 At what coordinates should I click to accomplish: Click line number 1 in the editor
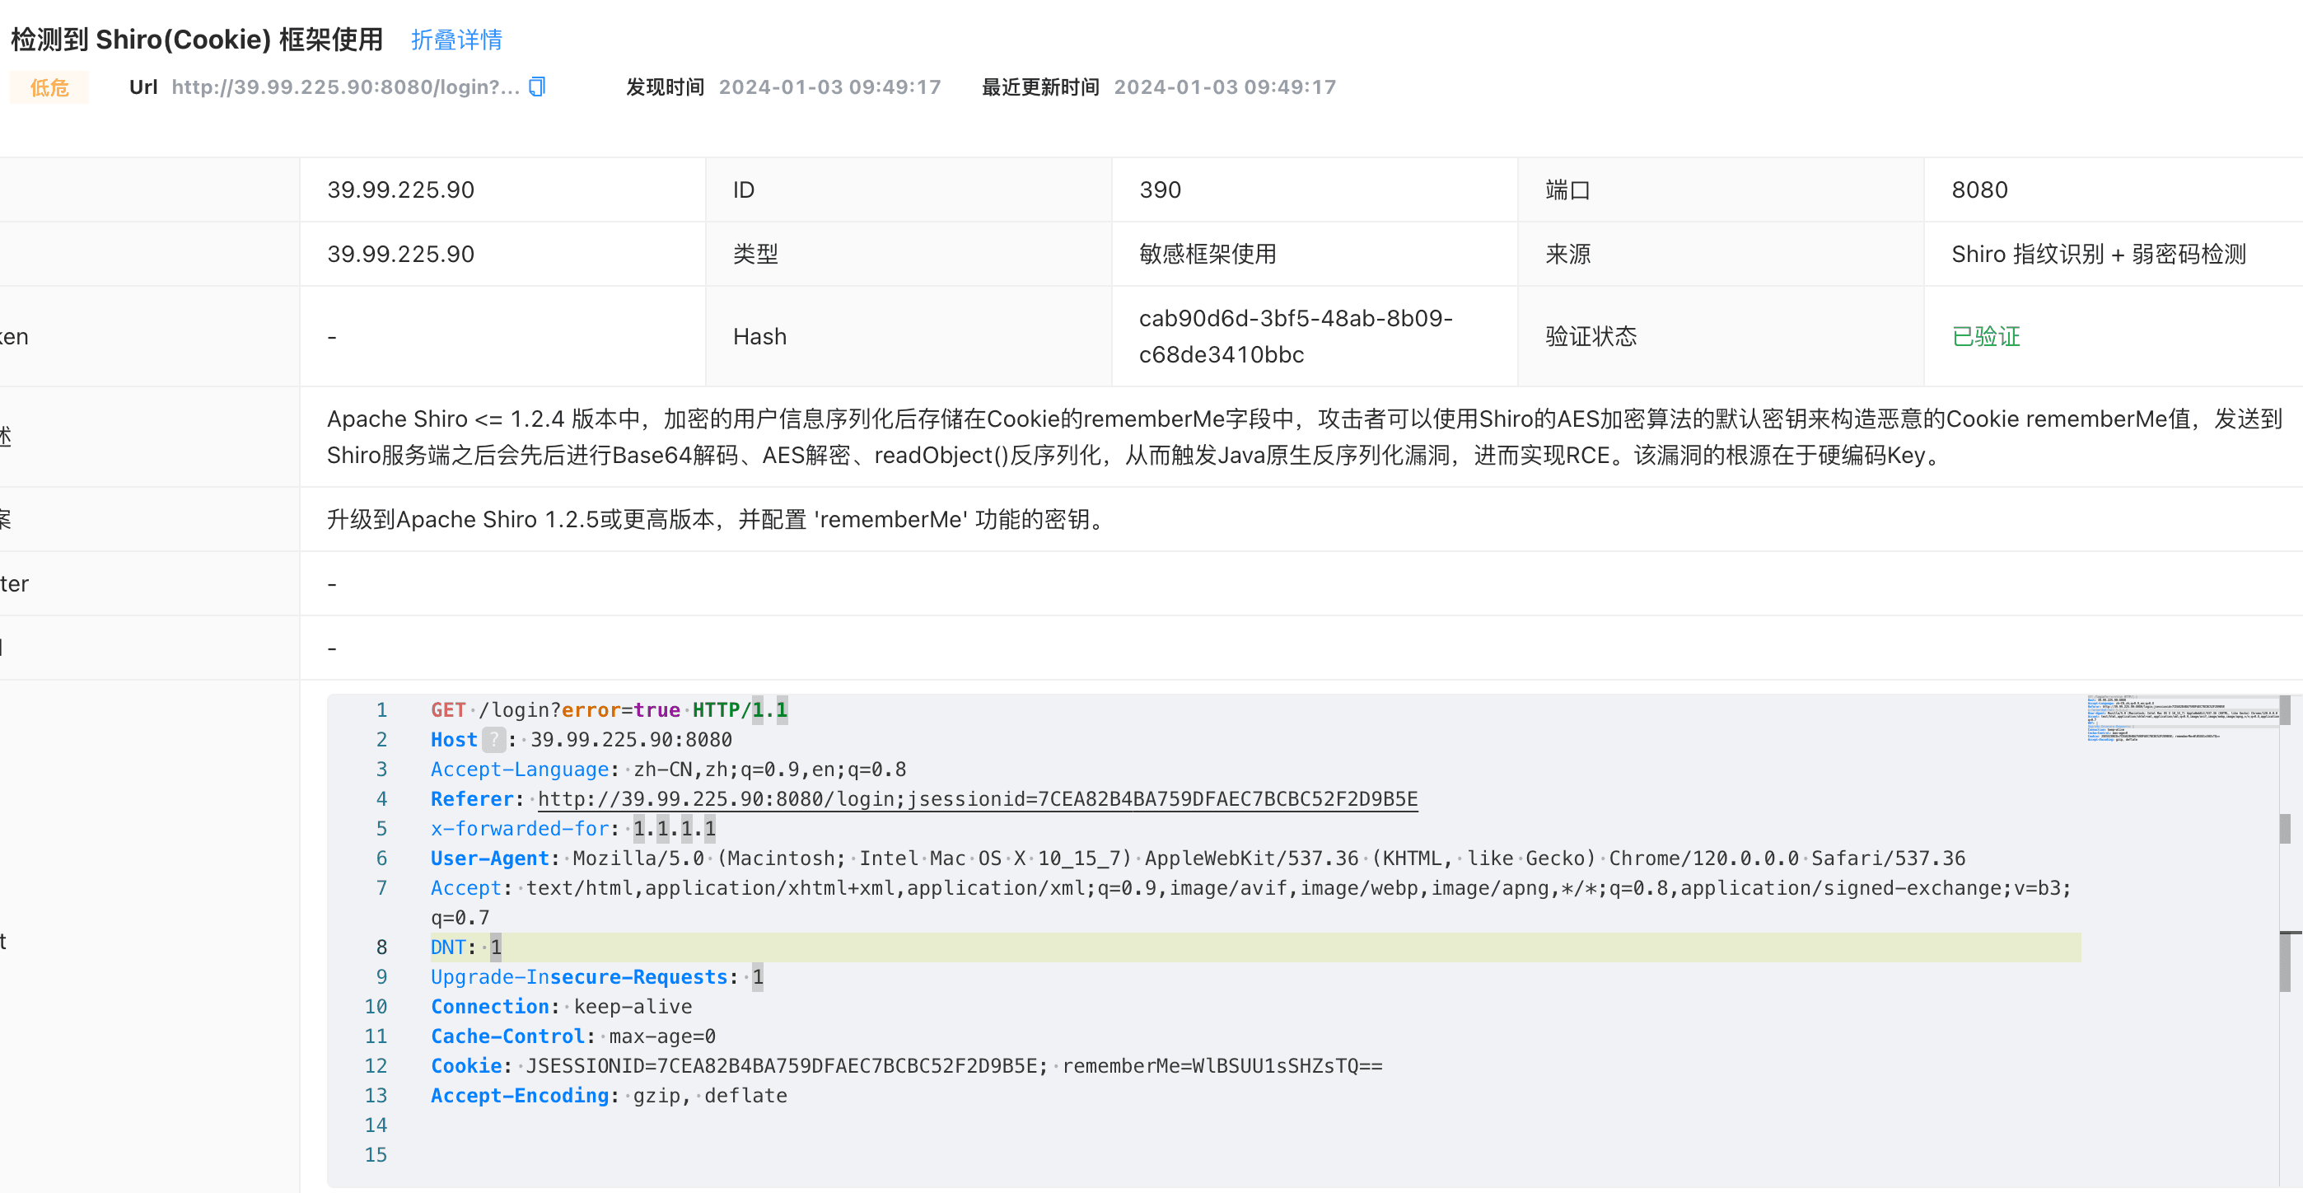[381, 710]
